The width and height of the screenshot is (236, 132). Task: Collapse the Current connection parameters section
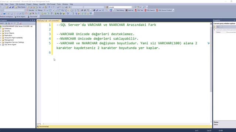pos(215,30)
